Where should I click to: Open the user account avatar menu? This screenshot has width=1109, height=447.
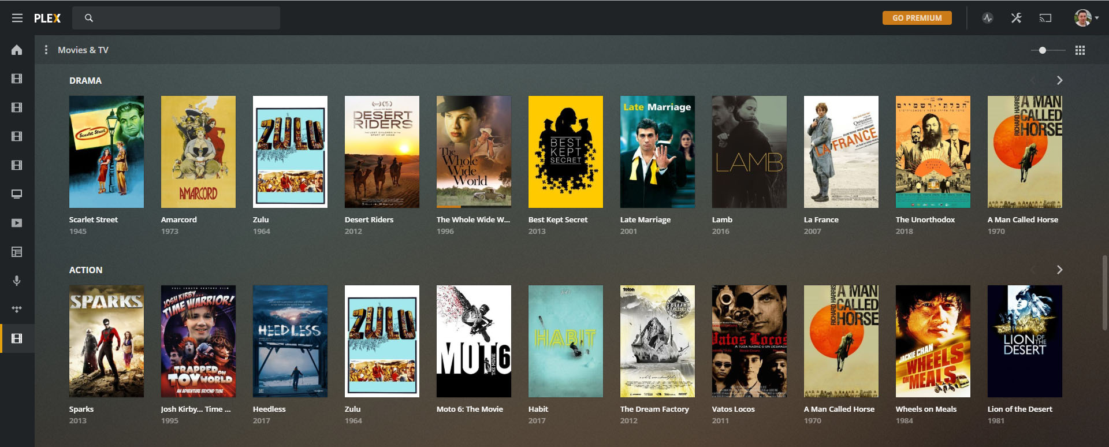1086,18
